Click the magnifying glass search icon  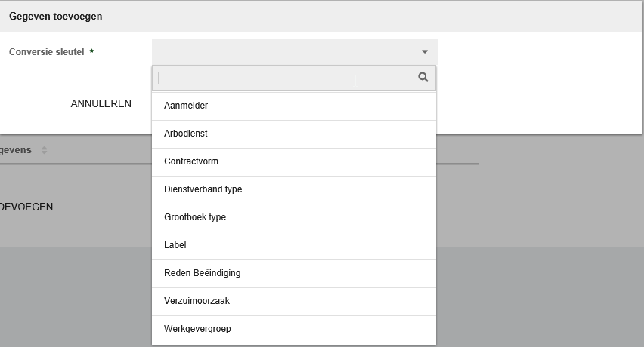423,77
